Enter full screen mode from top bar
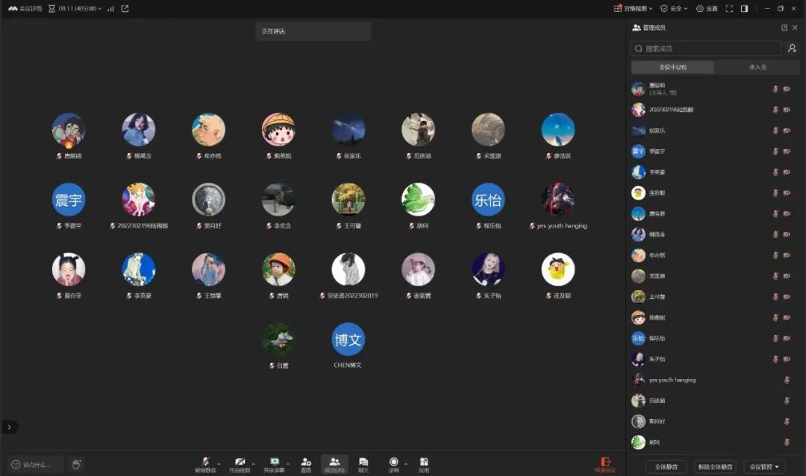Screen dimensions: 806x476 click(729, 9)
